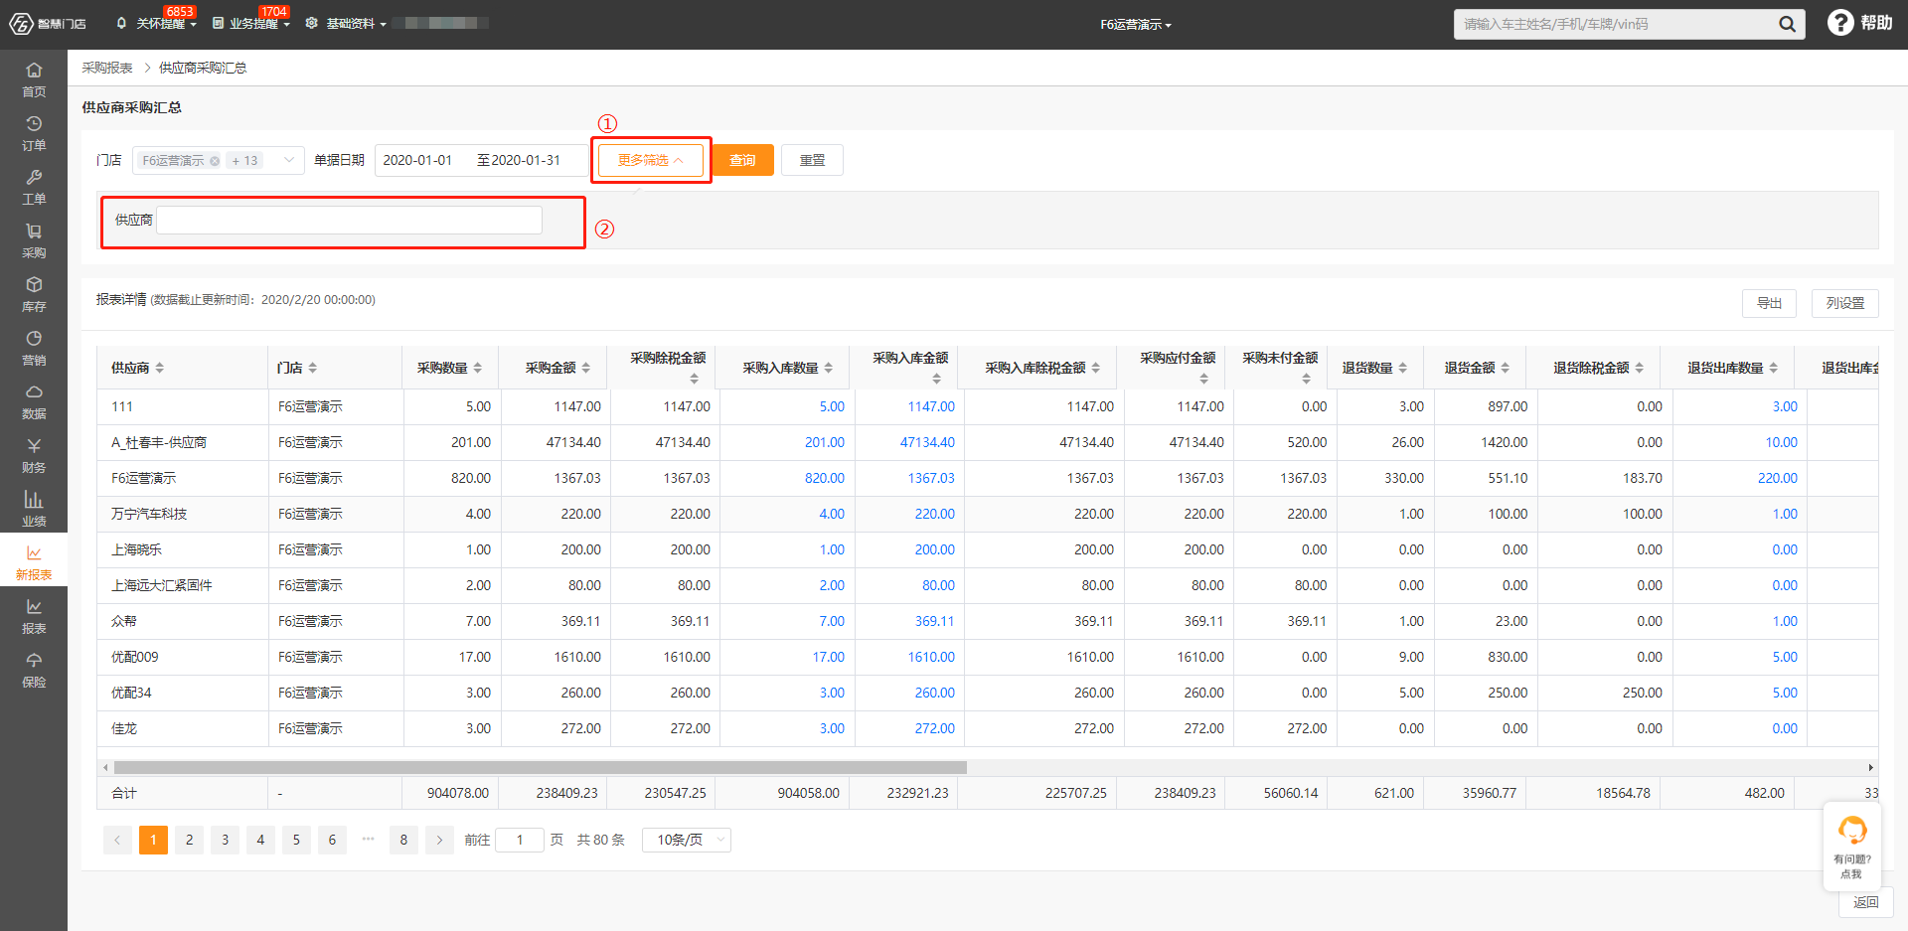Image resolution: width=1908 pixels, height=931 pixels.
Task: Click the orange 查询 query button
Action: 742,160
